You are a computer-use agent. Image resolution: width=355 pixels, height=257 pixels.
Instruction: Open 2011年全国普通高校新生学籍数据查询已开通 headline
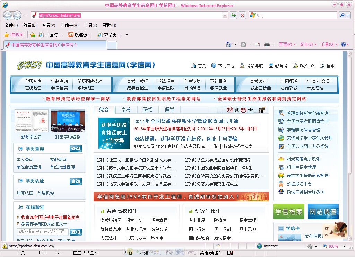tap(186, 121)
